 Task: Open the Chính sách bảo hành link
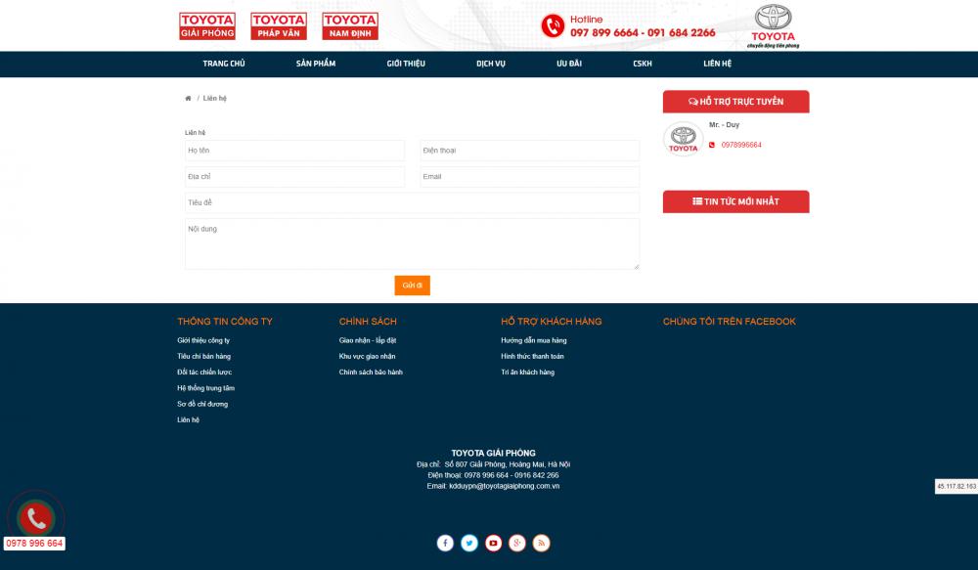(x=371, y=373)
